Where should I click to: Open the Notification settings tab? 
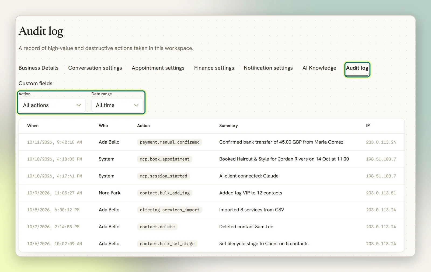pos(268,68)
